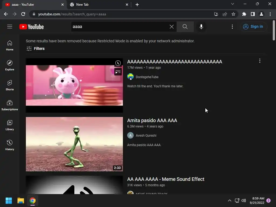This screenshot has width=276, height=207.
Task: Expand search Filters
Action: pos(35,49)
